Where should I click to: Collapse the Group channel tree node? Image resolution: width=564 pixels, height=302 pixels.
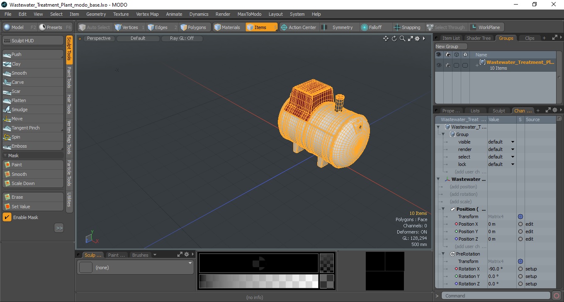point(443,134)
